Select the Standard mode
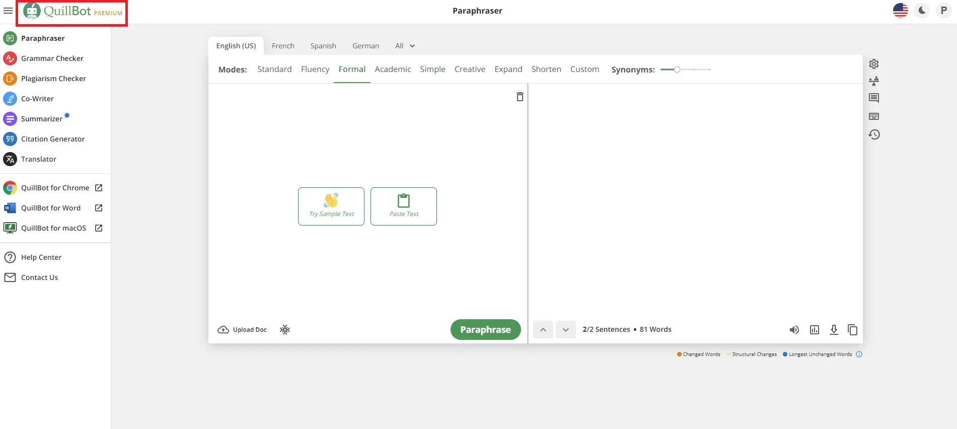The height and width of the screenshot is (429, 957). pyautogui.click(x=274, y=69)
